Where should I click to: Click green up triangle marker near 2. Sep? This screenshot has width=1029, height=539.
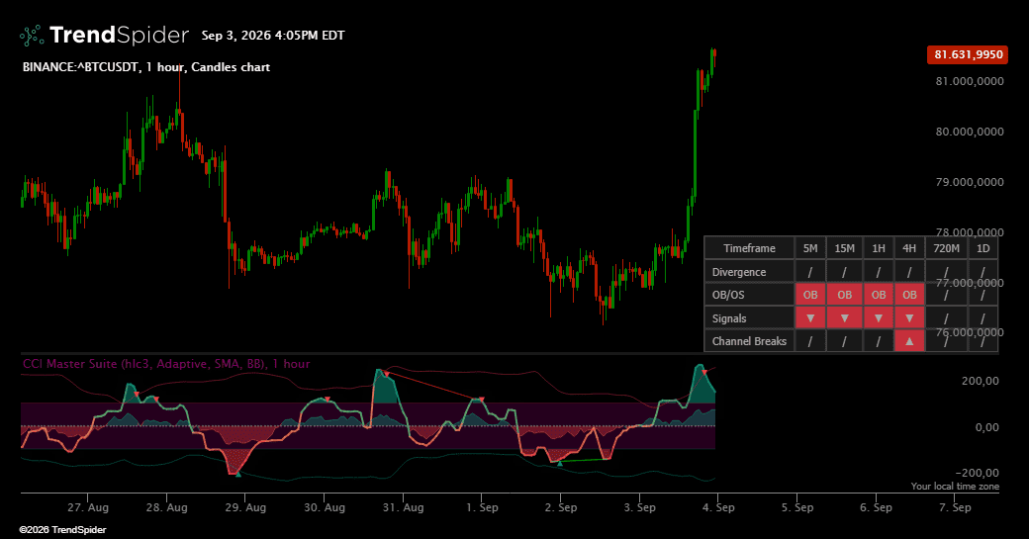pyautogui.click(x=560, y=464)
